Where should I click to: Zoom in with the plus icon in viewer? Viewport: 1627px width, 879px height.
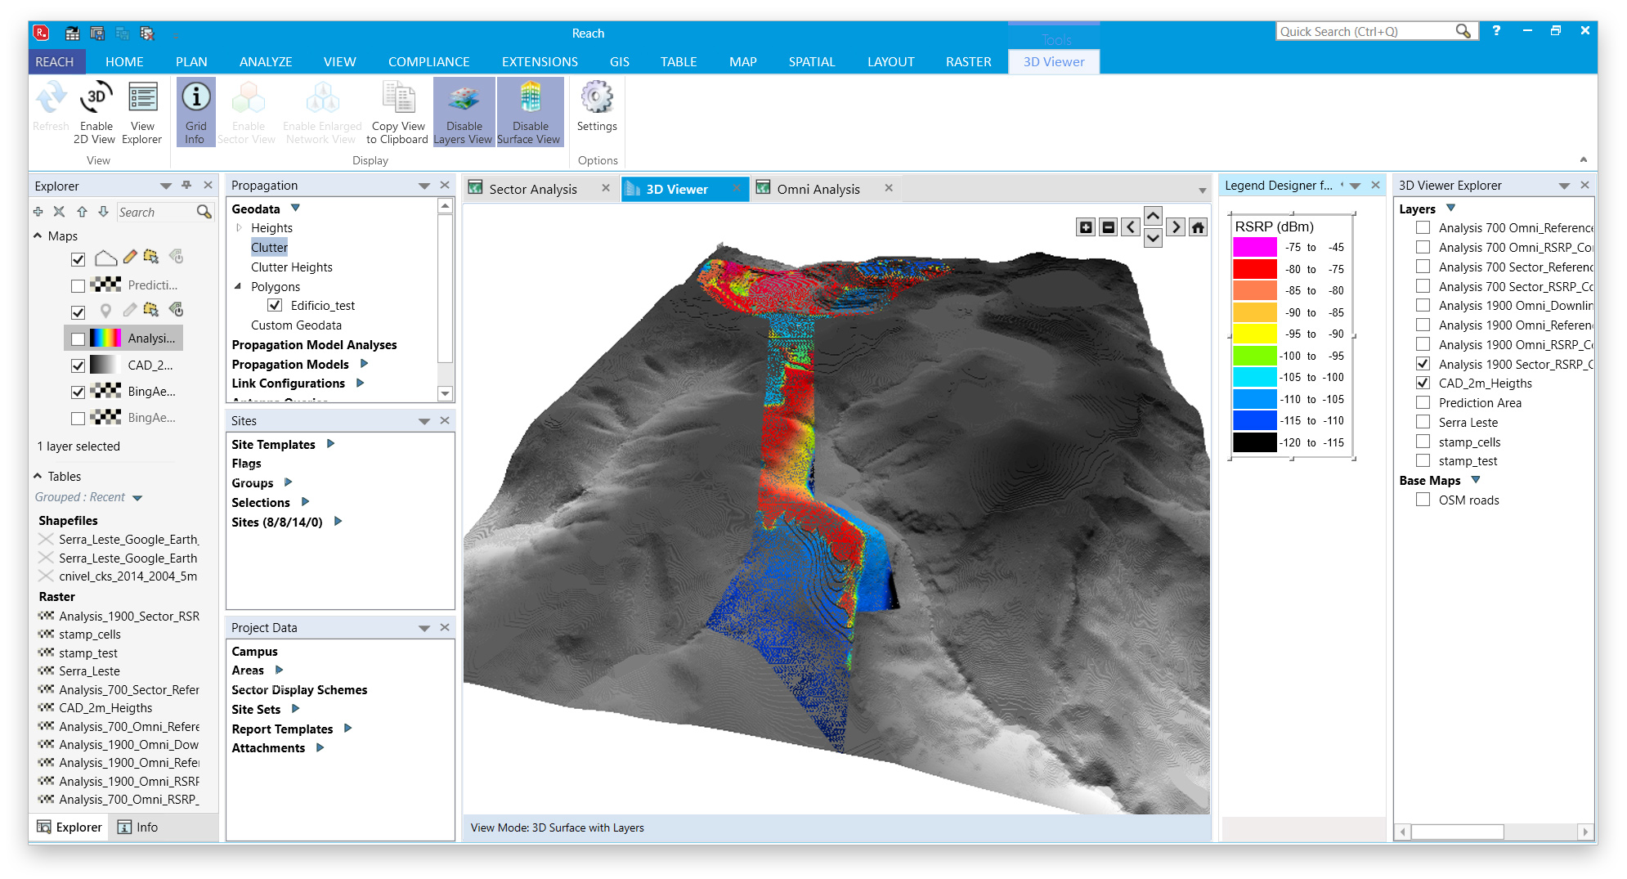click(x=1085, y=227)
